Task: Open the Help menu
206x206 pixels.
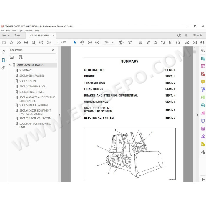Action: [37, 31]
